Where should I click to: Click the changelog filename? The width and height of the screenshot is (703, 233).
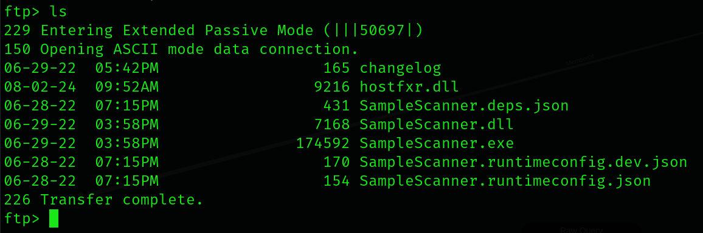pos(400,69)
